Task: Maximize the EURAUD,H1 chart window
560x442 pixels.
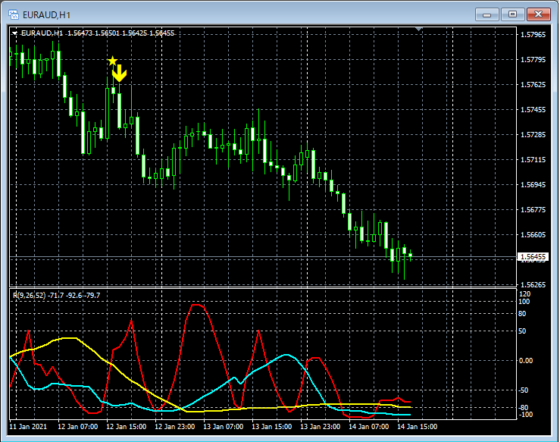Action: click(513, 14)
